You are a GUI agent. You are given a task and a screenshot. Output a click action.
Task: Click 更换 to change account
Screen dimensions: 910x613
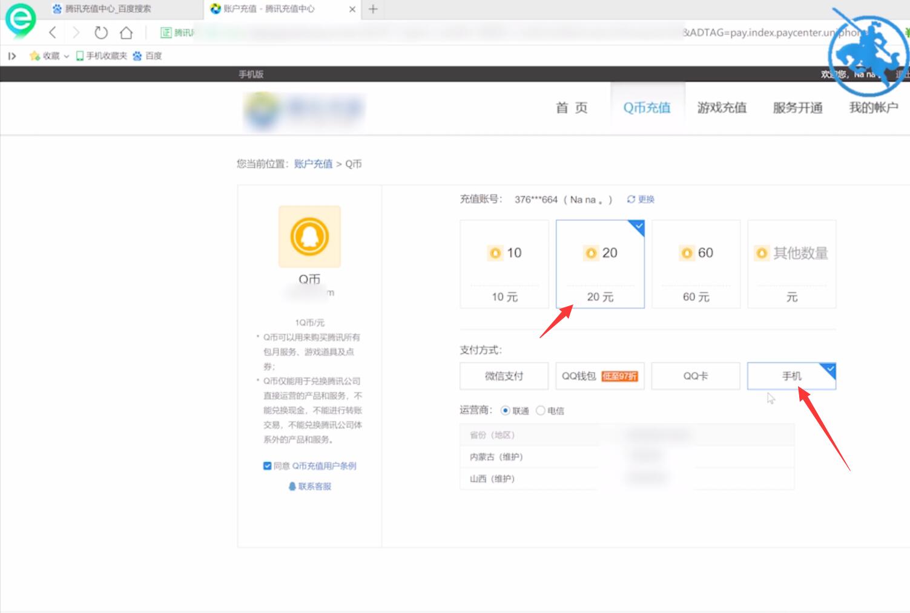(x=641, y=199)
